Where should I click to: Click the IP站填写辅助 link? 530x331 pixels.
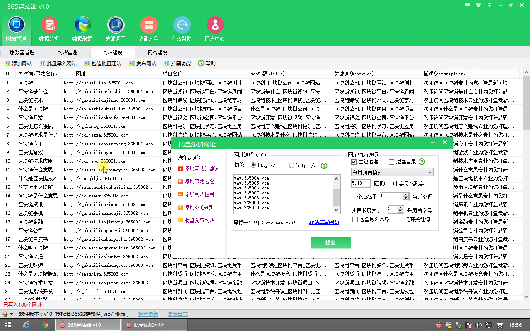[x=324, y=222]
